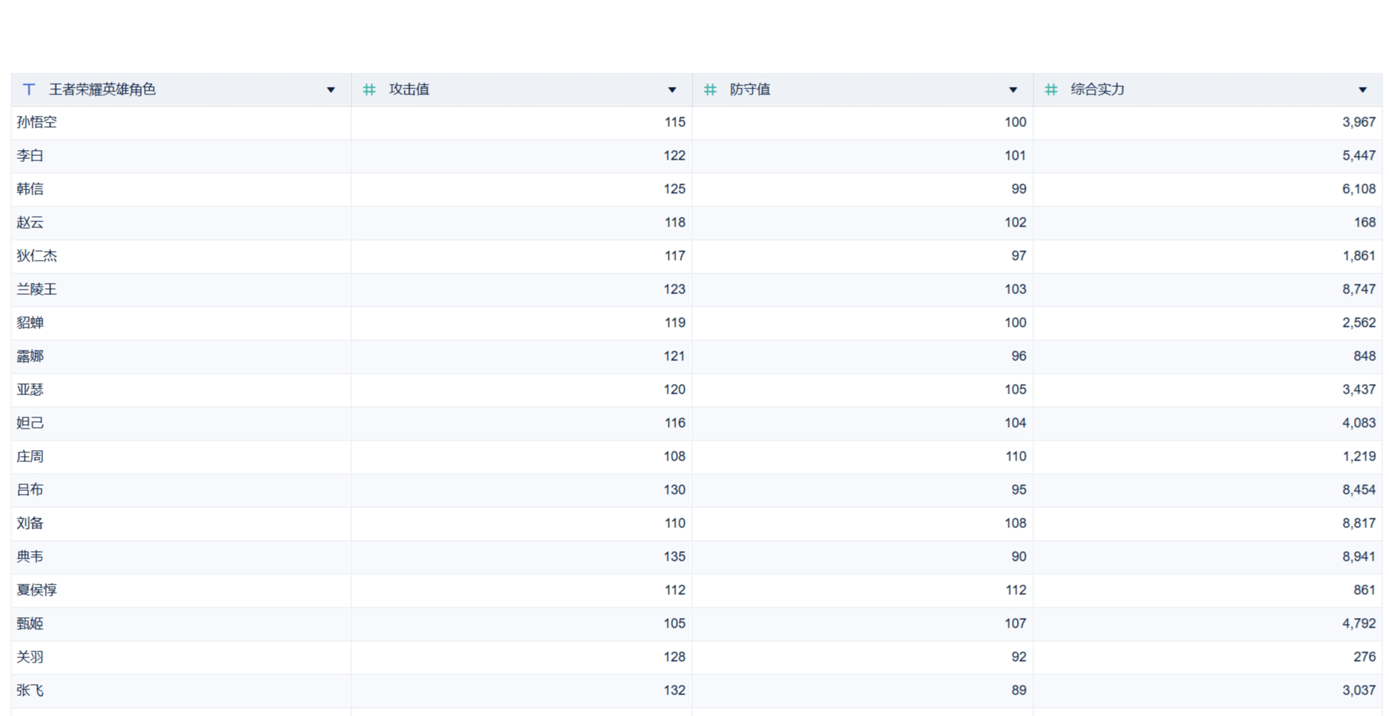Select the 吕布 name cell
Image resolution: width=1389 pixels, height=716 pixels.
(181, 490)
